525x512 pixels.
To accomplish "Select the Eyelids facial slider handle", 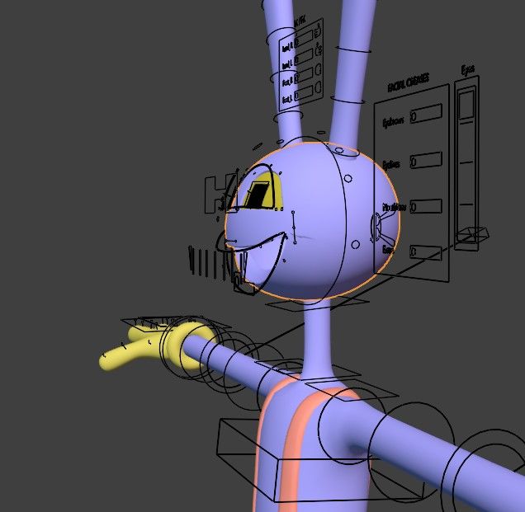I will pos(414,162).
